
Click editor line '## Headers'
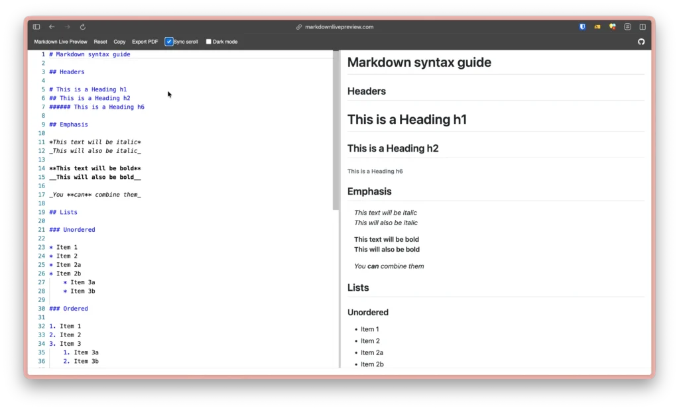[67, 72]
